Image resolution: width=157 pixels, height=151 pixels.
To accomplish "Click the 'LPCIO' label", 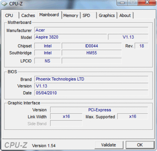I will 26,61.
